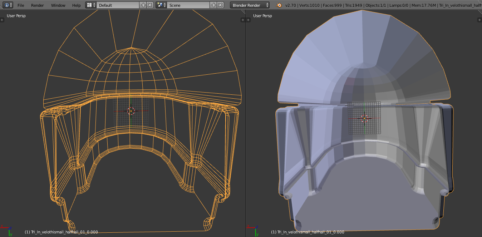Click the object name text in the wireframe viewport
482x237 pixels.
point(61,232)
